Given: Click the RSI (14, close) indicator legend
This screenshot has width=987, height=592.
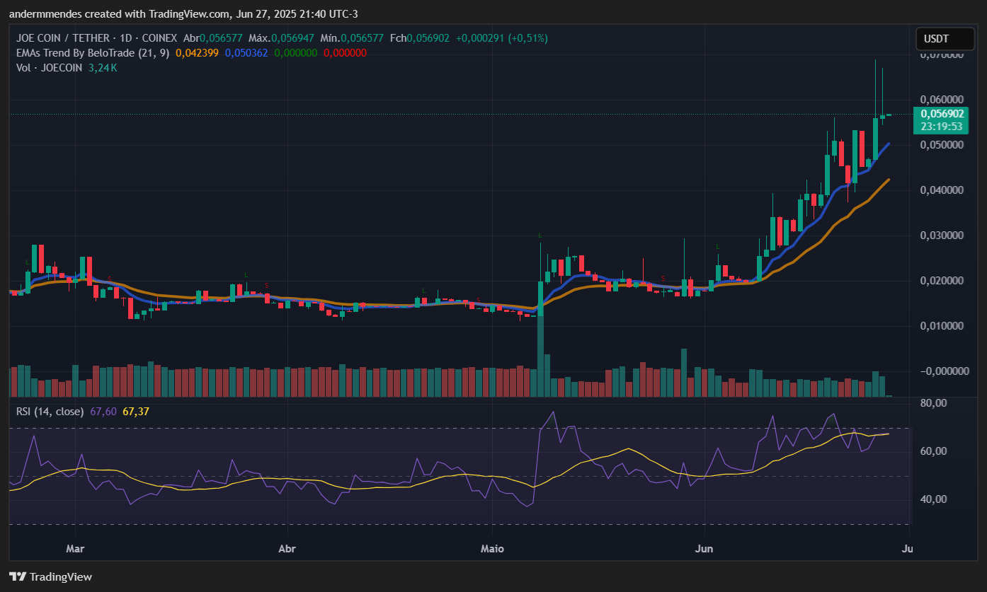Looking at the screenshot, I should point(50,411).
